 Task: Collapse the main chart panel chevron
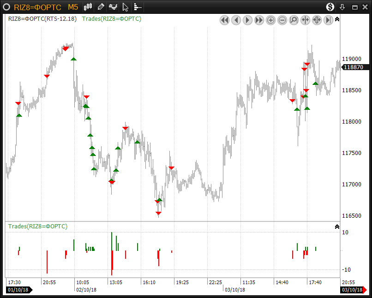click(x=337, y=19)
